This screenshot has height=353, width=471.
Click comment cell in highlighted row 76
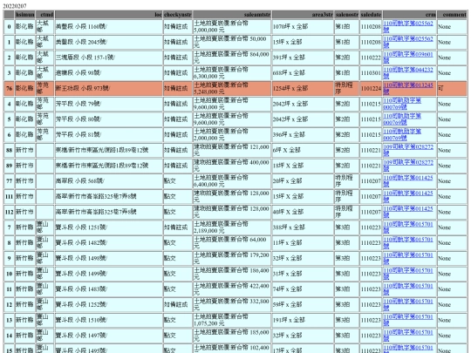pos(452,88)
